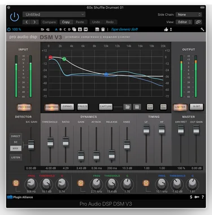Toggle the red band enable button
The image size is (212, 215).
[16, 183]
